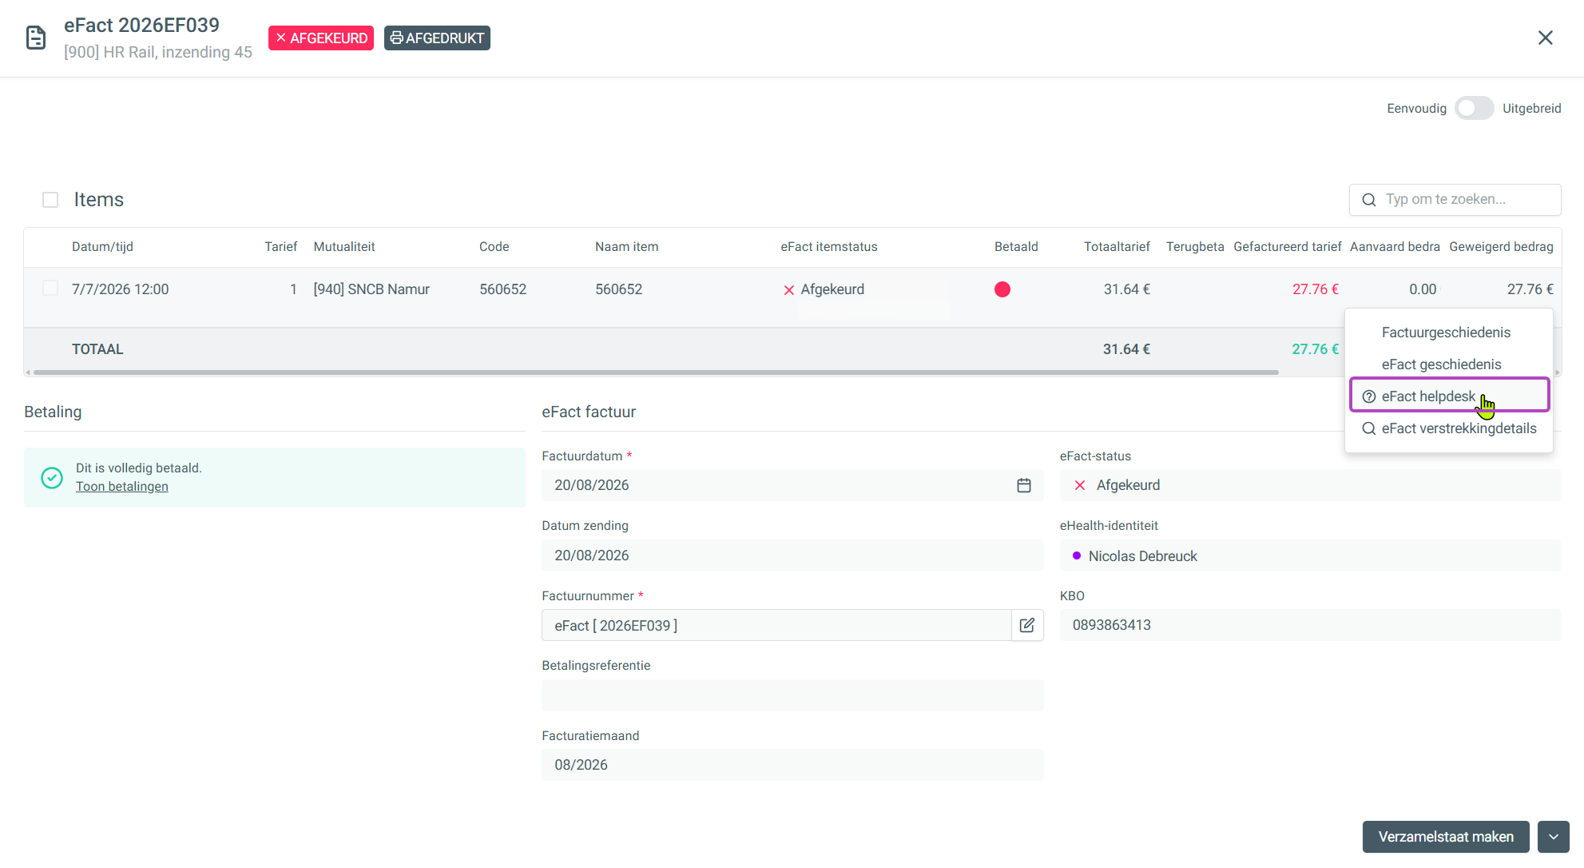Close the eFact dialog with X icon
Viewport: 1584px width, 868px height.
click(x=1546, y=38)
